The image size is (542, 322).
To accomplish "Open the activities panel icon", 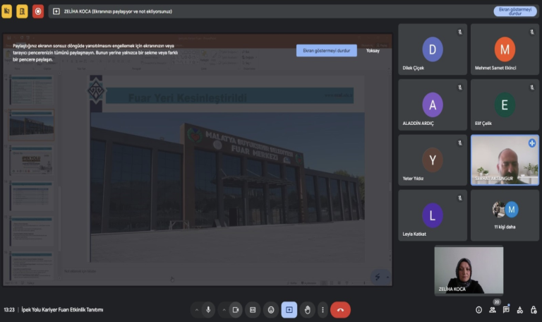I will (519, 309).
